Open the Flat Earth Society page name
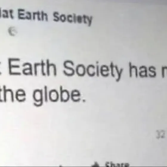The image size is (167, 167). point(46,16)
